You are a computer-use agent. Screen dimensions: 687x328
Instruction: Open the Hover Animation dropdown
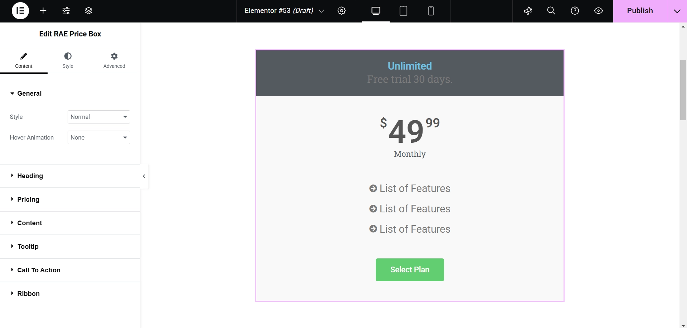99,137
